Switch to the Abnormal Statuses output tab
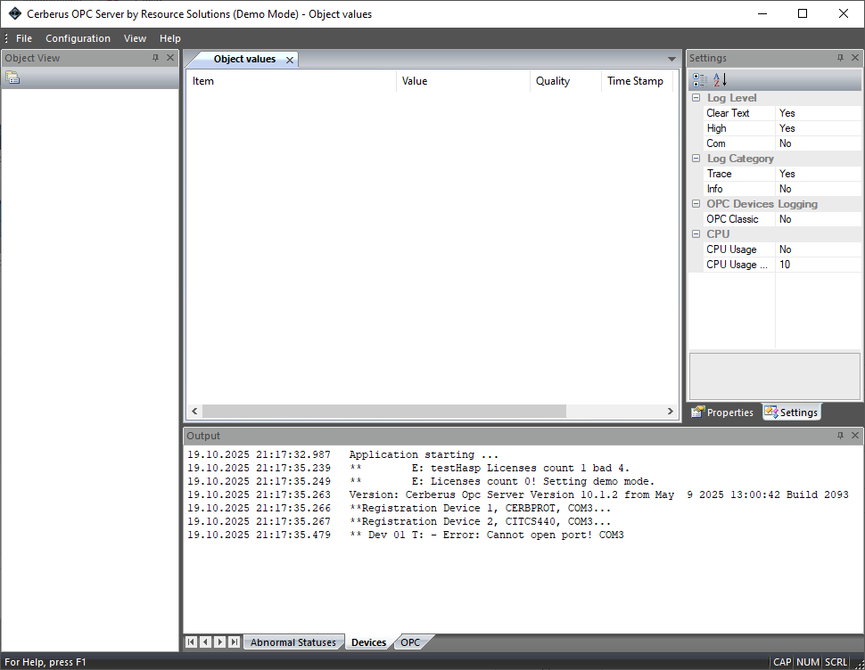The height and width of the screenshot is (670, 865). (292, 642)
